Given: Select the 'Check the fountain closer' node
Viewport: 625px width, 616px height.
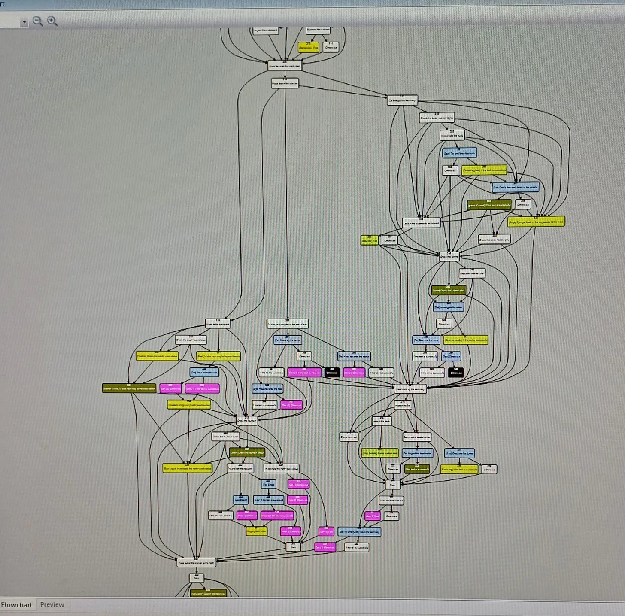Looking at the screenshot, I should [226, 437].
